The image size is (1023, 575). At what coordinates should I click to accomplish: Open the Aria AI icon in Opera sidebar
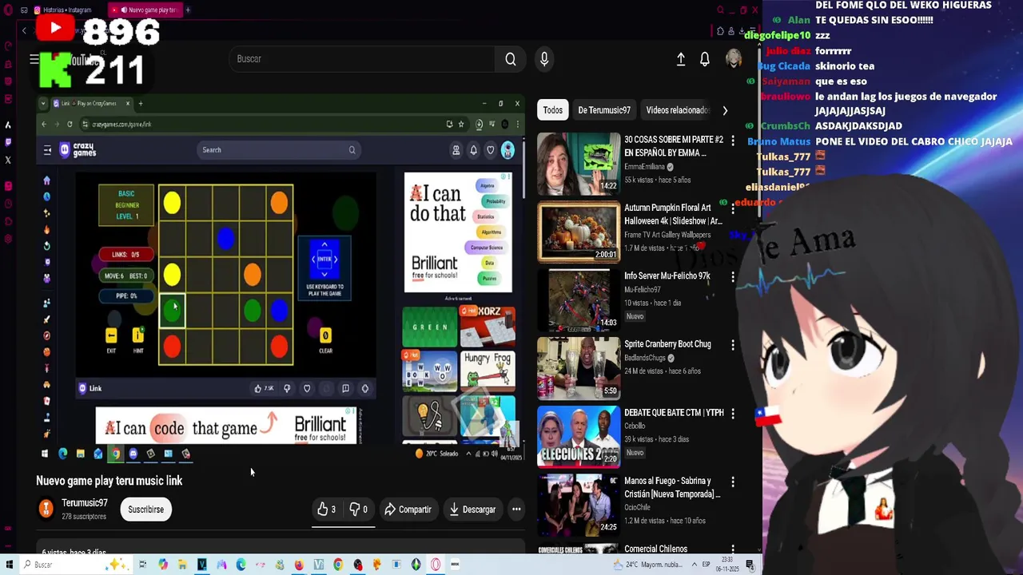coord(8,125)
